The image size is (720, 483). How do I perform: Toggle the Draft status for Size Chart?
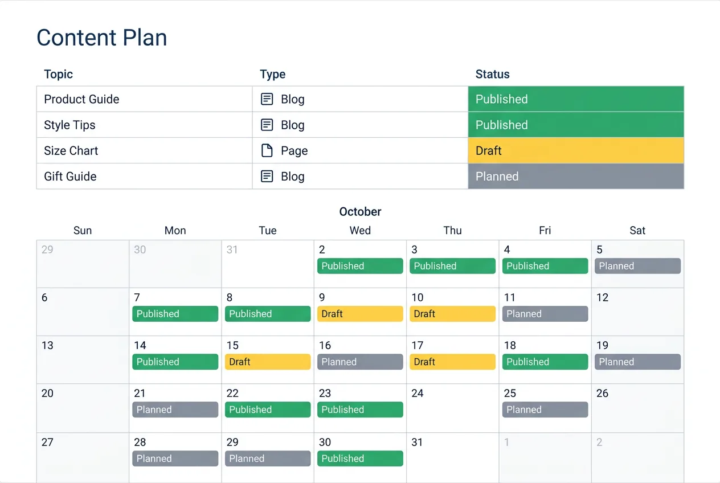pyautogui.click(x=575, y=150)
